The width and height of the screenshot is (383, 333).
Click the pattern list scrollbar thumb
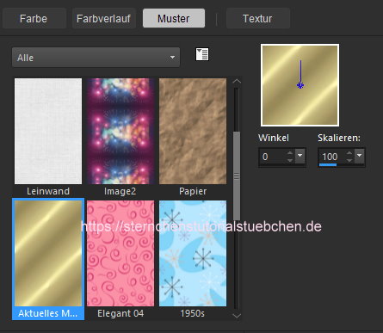tap(237, 176)
